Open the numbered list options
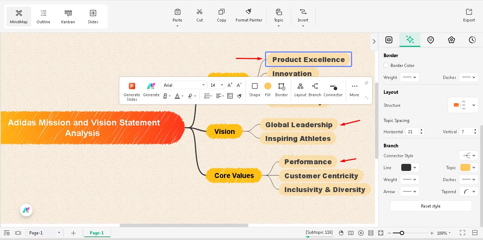The height and width of the screenshot is (240, 483). (x=208, y=96)
